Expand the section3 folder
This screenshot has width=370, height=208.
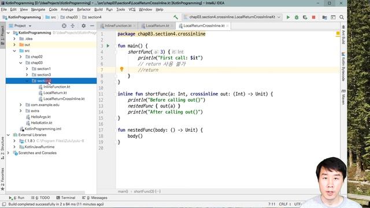[27, 75]
